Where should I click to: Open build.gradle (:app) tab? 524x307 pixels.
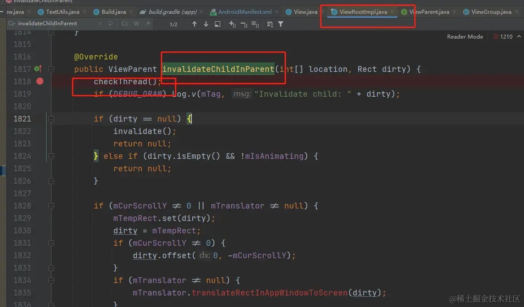[168, 12]
